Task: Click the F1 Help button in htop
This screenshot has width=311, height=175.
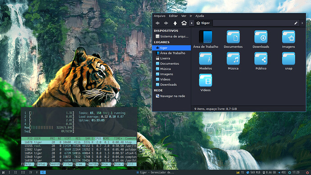Action: pos(27,164)
